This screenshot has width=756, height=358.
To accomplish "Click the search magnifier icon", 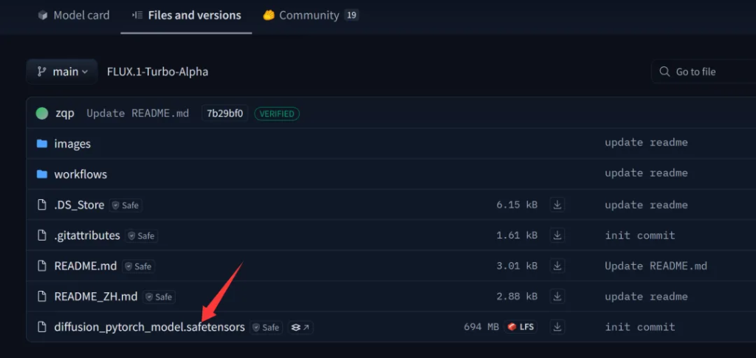I will pyautogui.click(x=664, y=72).
